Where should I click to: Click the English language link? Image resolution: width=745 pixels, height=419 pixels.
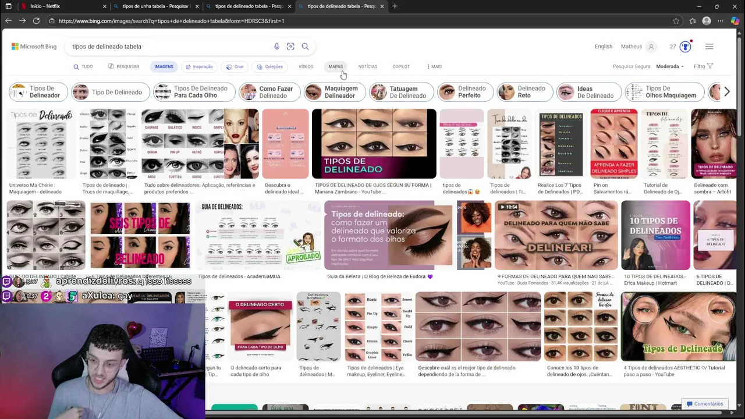(604, 47)
